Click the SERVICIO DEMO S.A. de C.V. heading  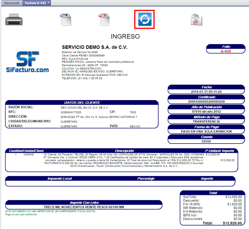[x=95, y=47]
